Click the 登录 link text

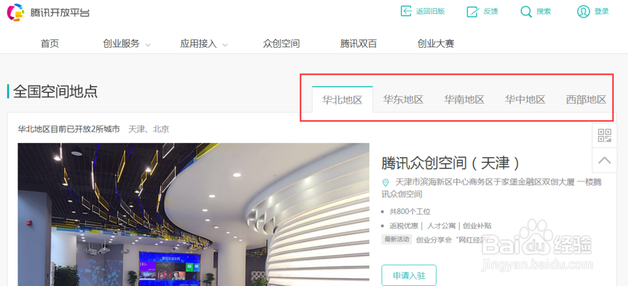pos(602,11)
